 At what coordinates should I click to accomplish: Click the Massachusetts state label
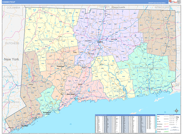coord(118,7)
